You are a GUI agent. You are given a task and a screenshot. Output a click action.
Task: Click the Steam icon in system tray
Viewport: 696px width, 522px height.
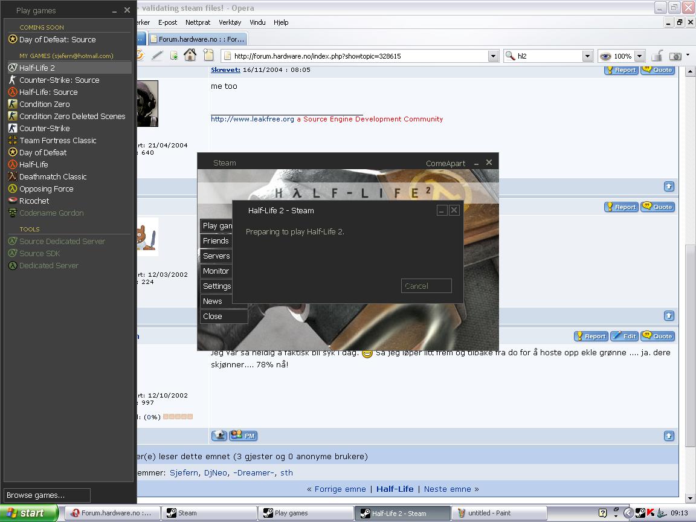click(x=640, y=513)
